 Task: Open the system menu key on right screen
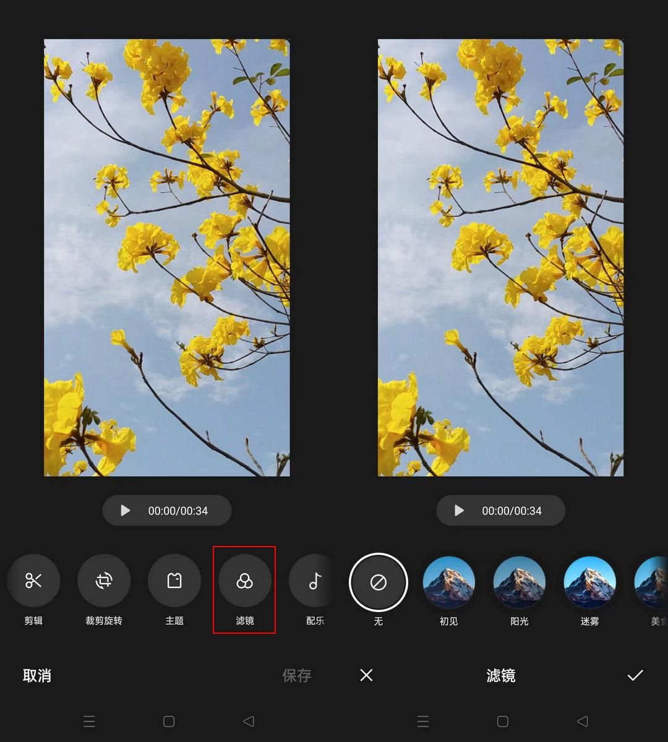[x=423, y=721]
